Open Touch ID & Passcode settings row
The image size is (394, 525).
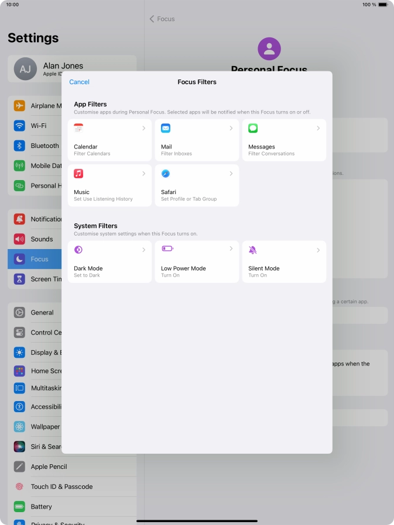(72, 486)
